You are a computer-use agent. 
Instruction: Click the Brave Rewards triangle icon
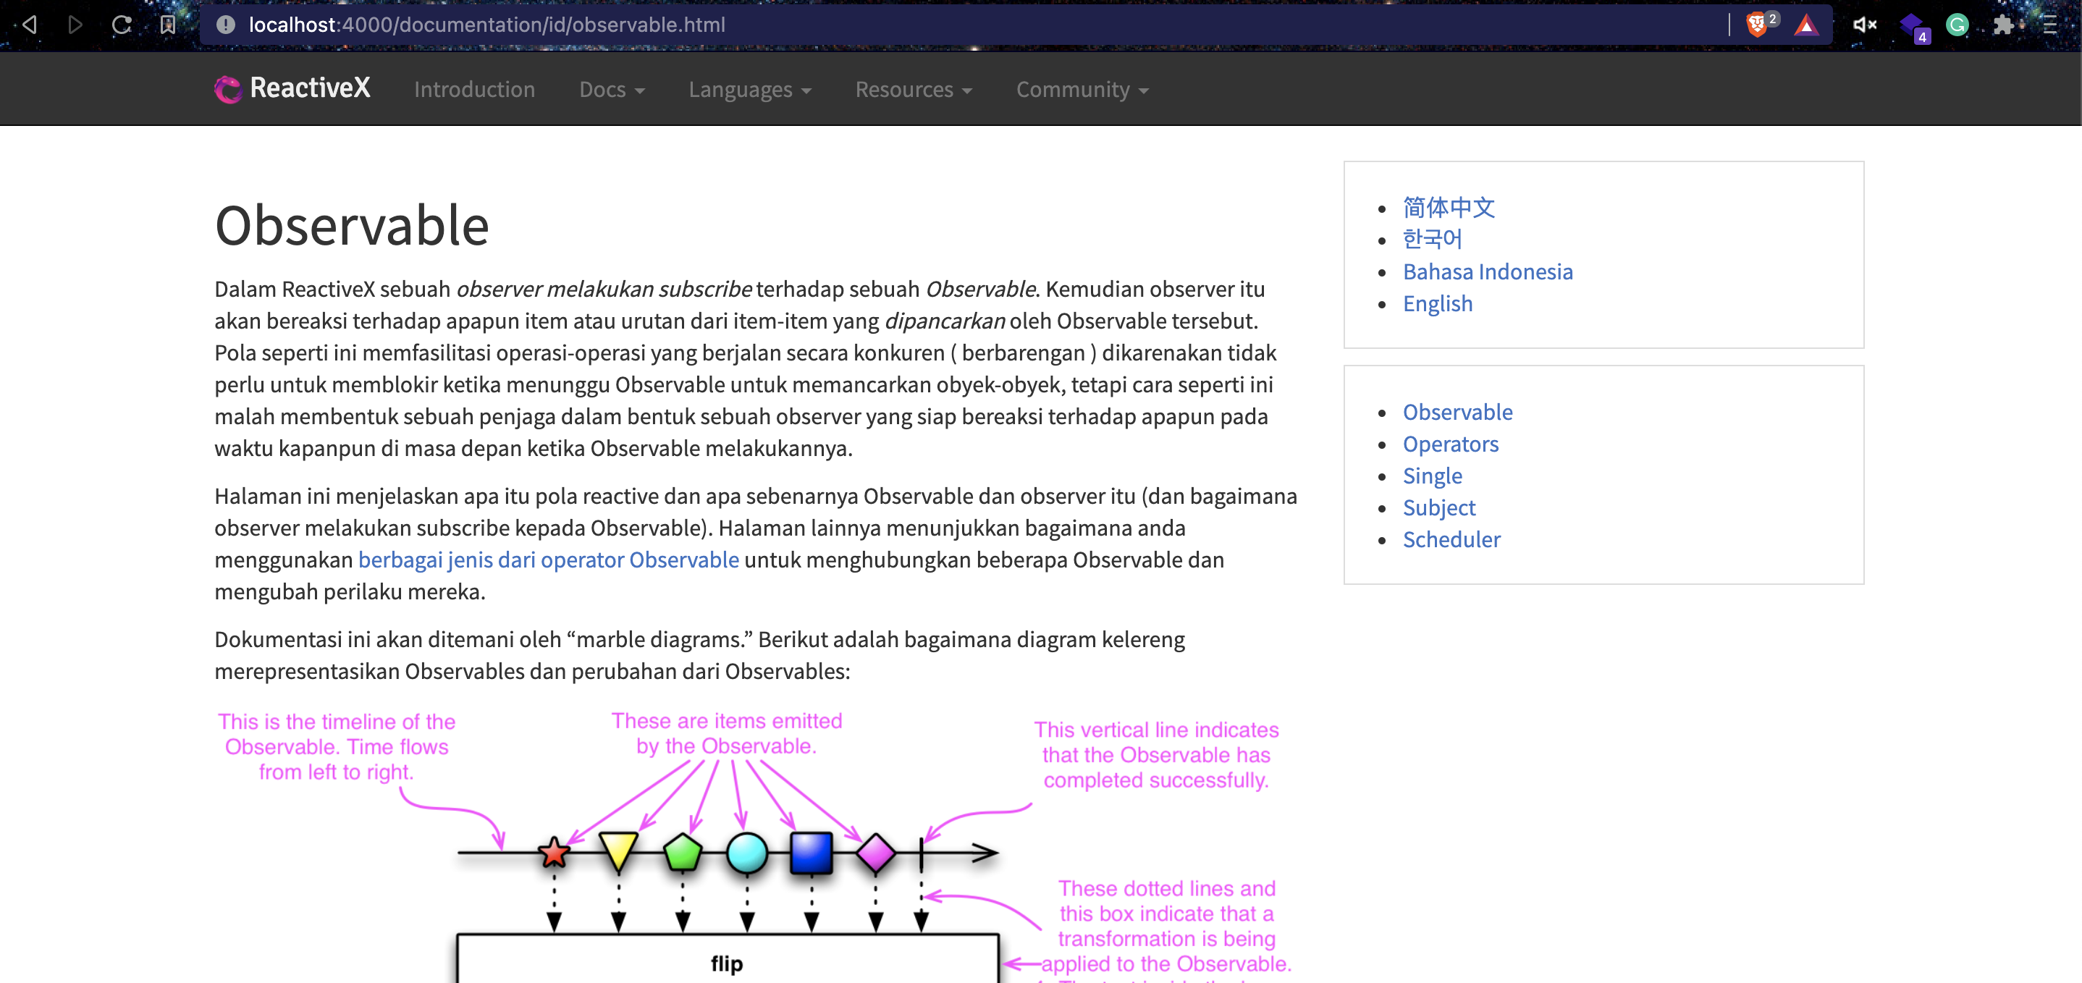(x=1805, y=25)
